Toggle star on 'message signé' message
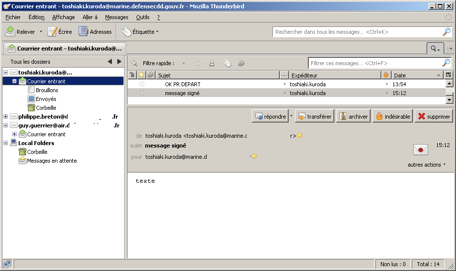Viewport: 456px width, 271px height. [x=142, y=93]
